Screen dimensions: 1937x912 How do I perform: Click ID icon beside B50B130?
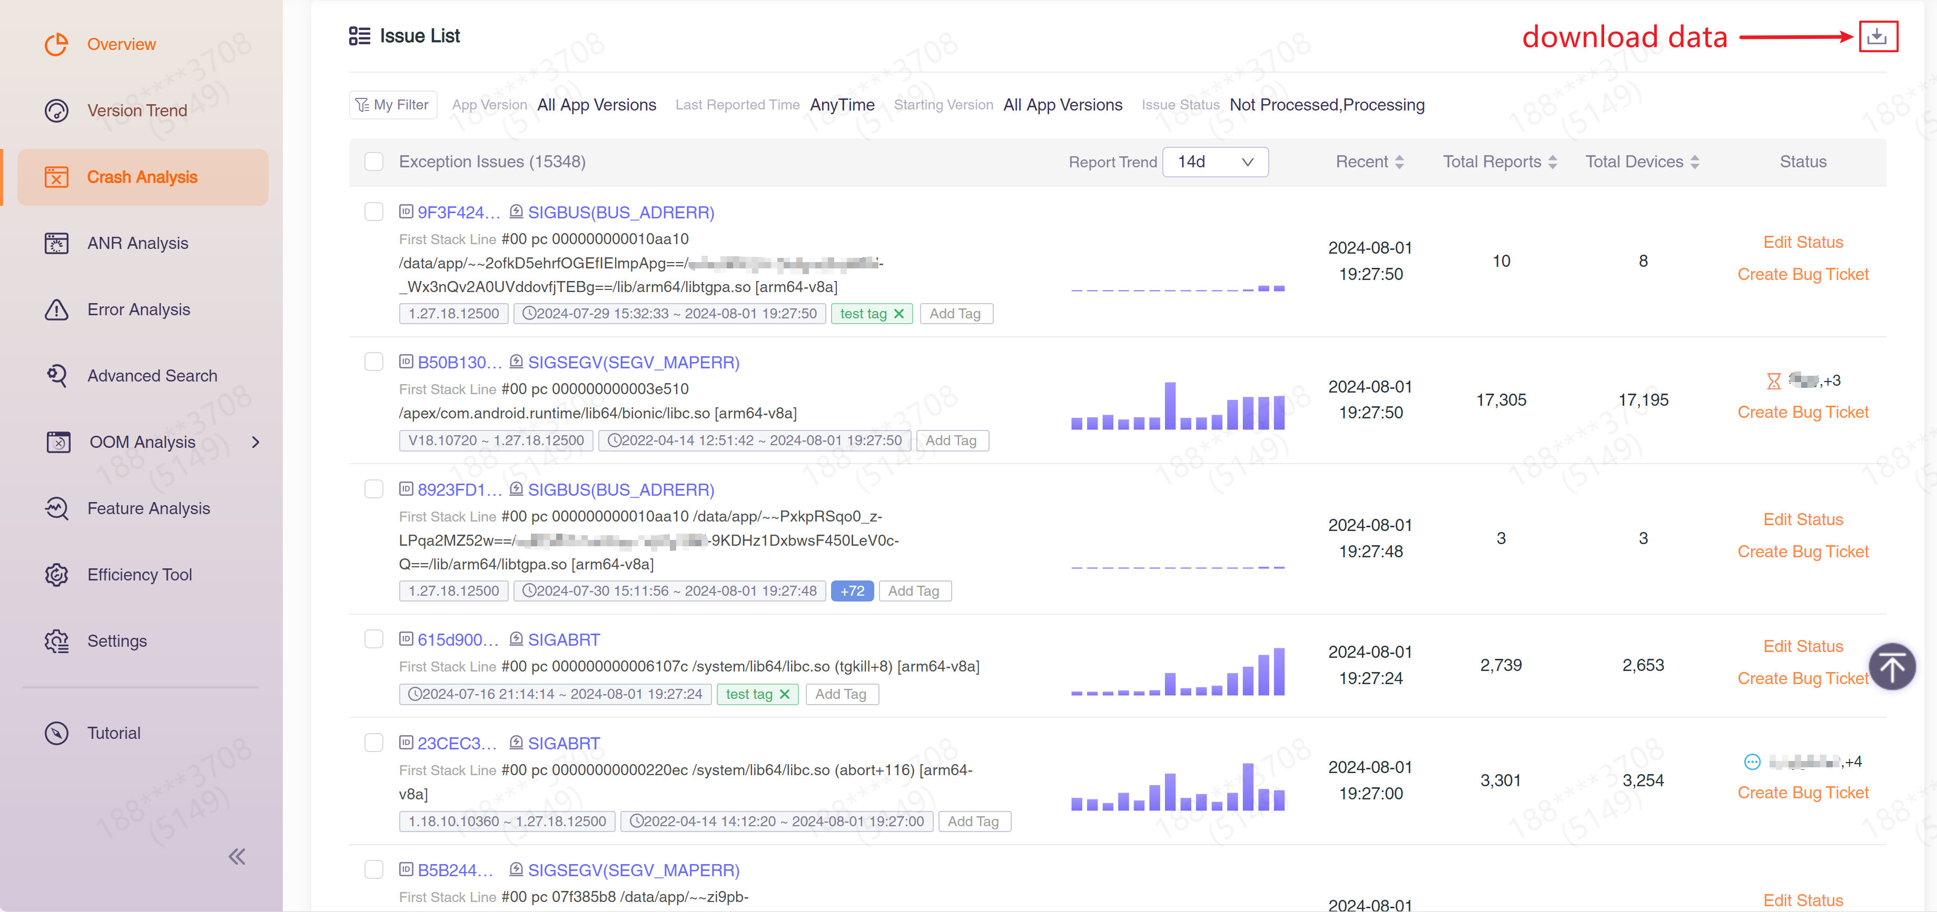tap(406, 362)
